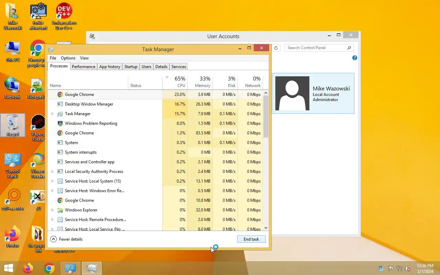Viewport: 440px width, 275px height.
Task: Open the Action Center flag tray icon
Action: (391, 268)
